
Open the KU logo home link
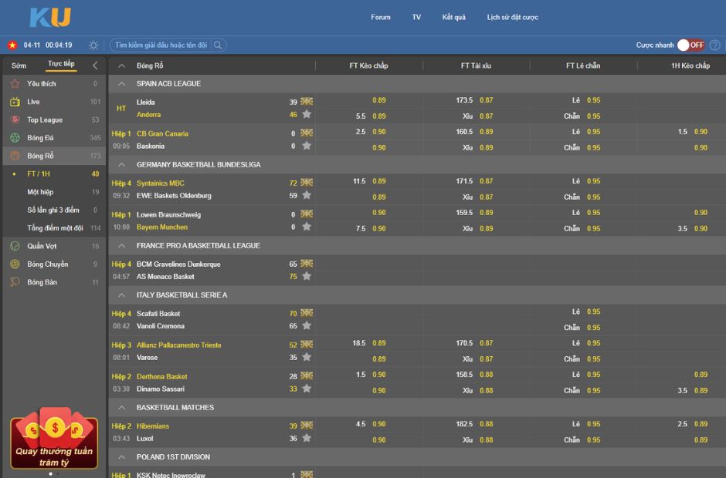pyautogui.click(x=50, y=18)
